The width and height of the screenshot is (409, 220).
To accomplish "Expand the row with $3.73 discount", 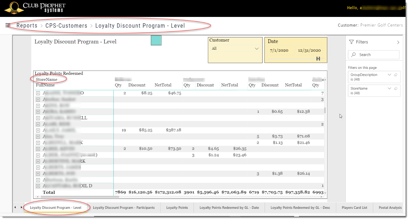I will 38,137.
